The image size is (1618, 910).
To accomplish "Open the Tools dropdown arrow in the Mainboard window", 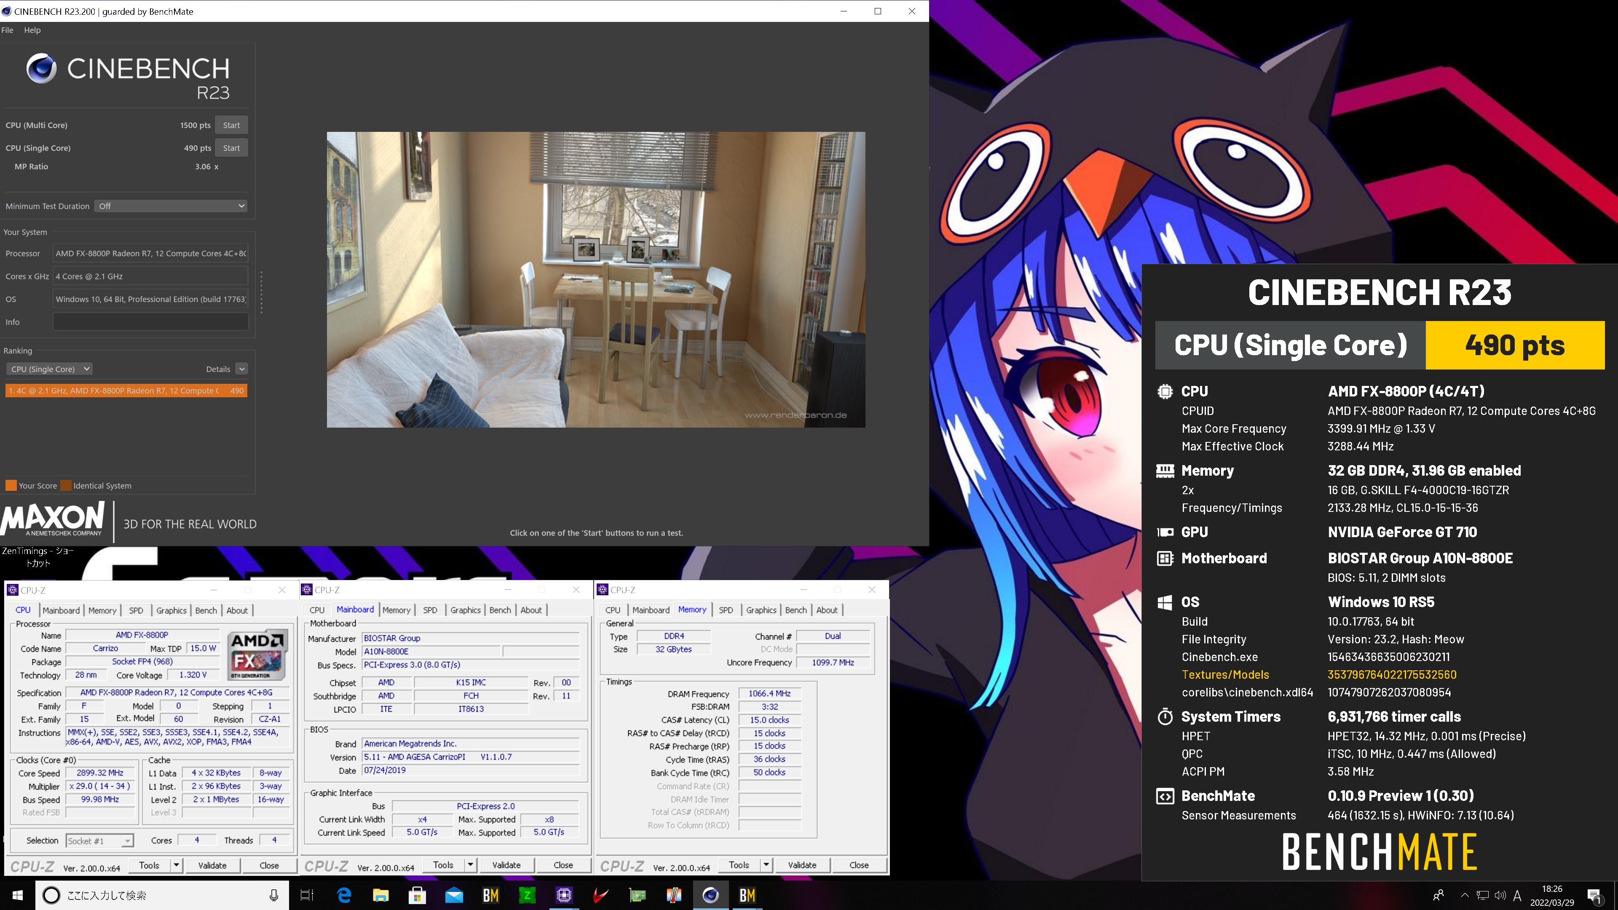I will coord(471,865).
